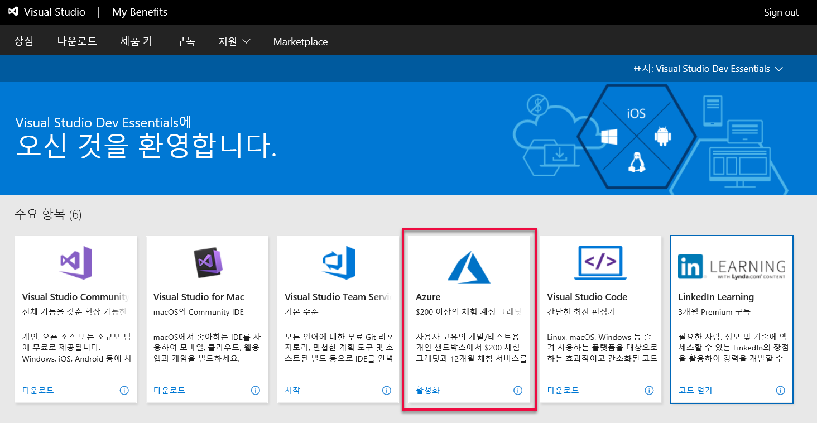The image size is (817, 423).
Task: Select Marketplace in the navigation bar
Action: coord(300,42)
